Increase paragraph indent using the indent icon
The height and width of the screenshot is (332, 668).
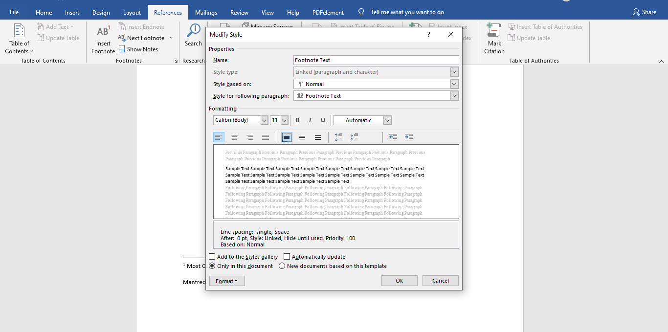(x=409, y=137)
